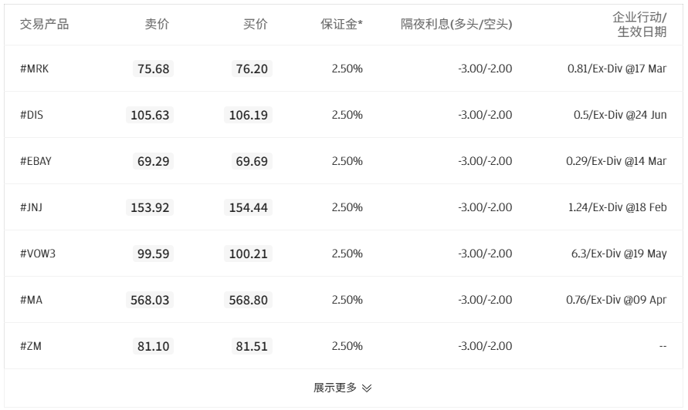The image size is (688, 410).
Task: Open the #MRK product symbol
Action: click(x=34, y=69)
